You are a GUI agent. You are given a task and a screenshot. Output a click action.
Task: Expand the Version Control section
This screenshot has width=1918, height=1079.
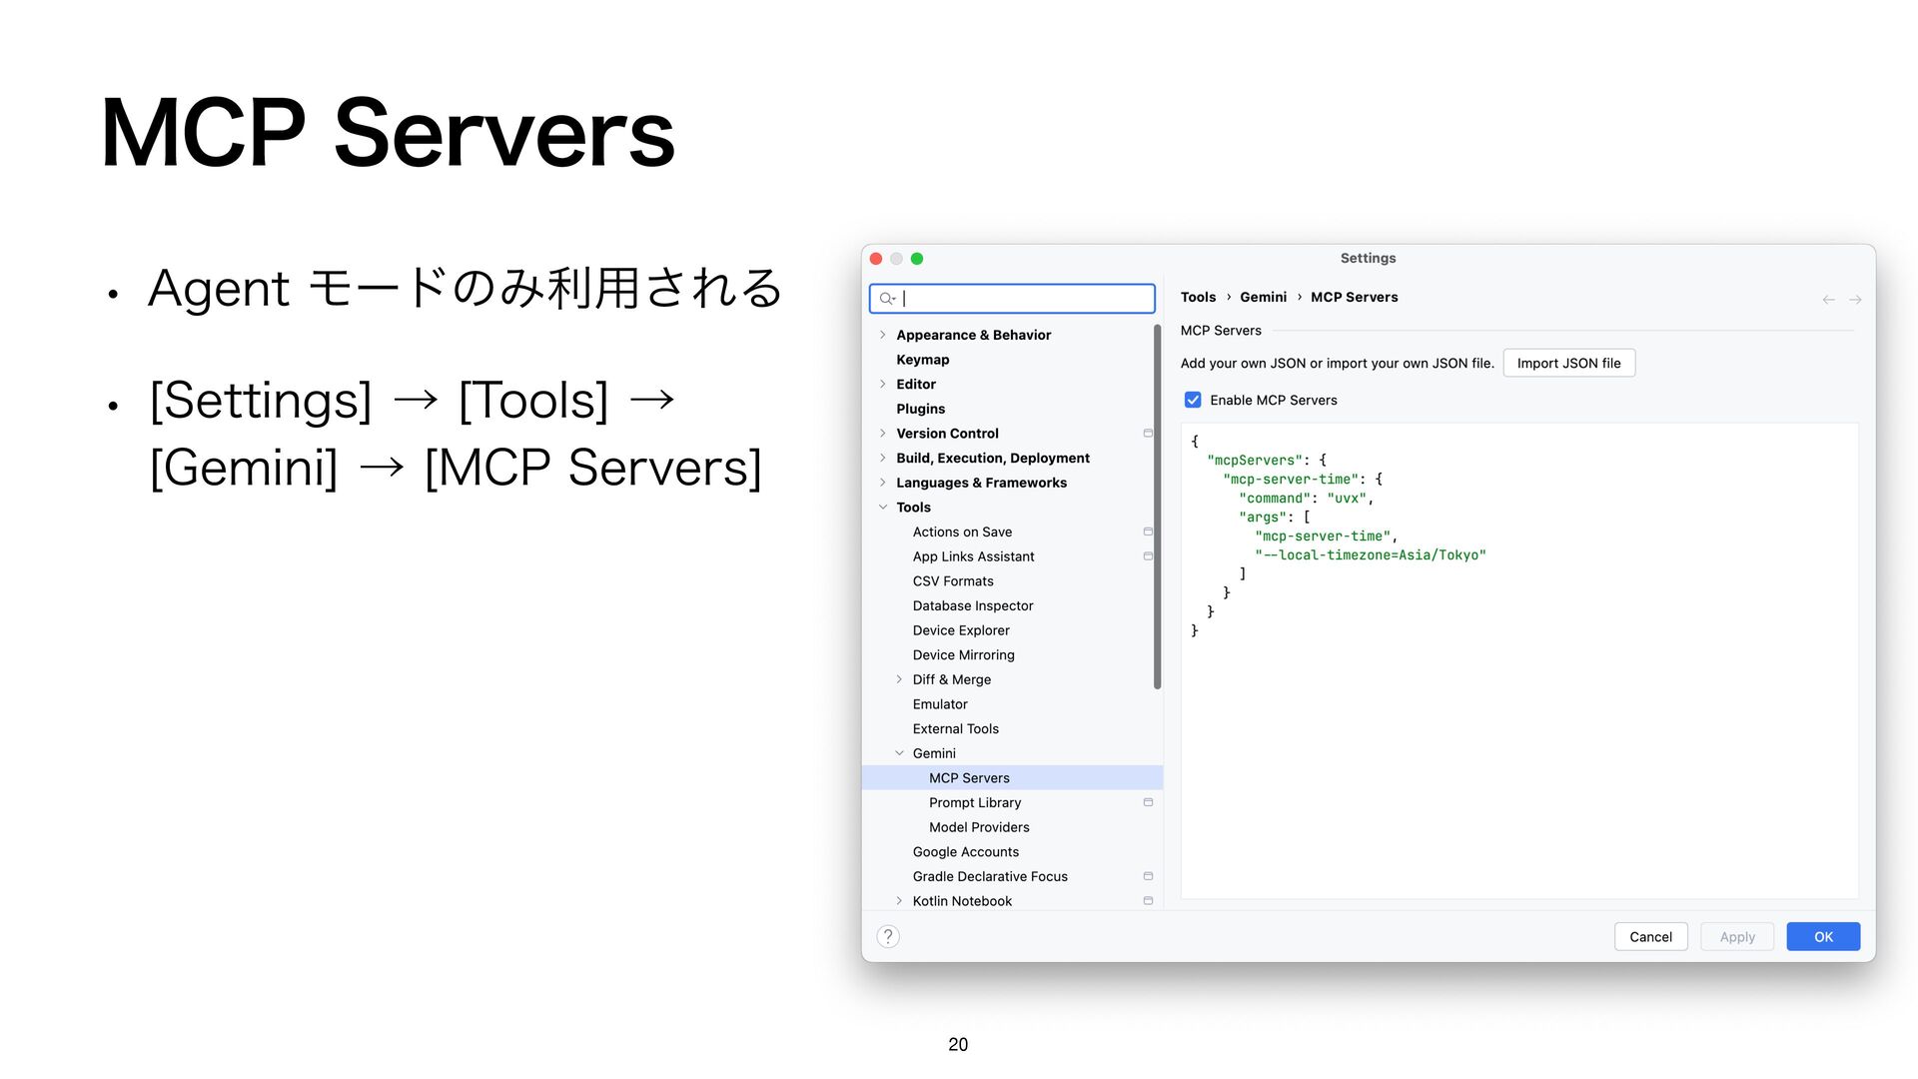click(x=883, y=434)
